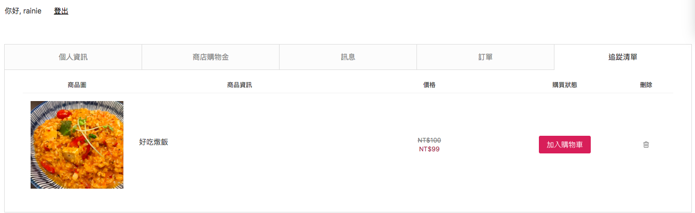
Task: Click the 加入購物車 button
Action: click(564, 145)
